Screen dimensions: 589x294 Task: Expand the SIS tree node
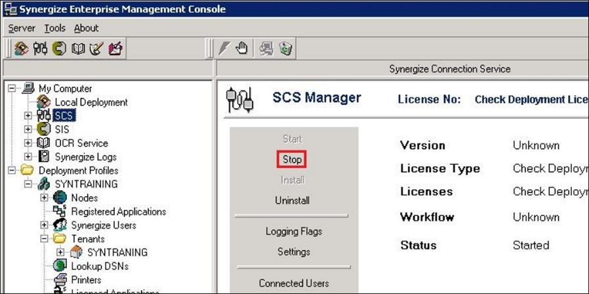tap(28, 129)
